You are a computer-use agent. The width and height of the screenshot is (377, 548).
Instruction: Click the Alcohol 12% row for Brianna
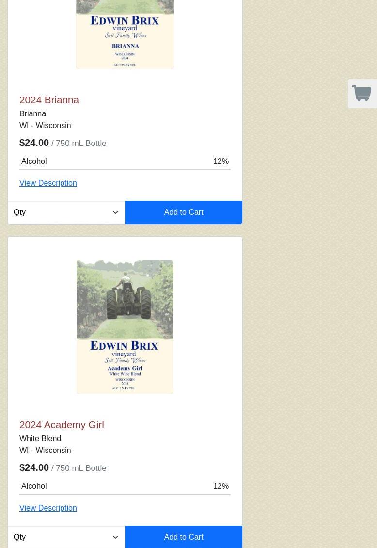click(125, 161)
